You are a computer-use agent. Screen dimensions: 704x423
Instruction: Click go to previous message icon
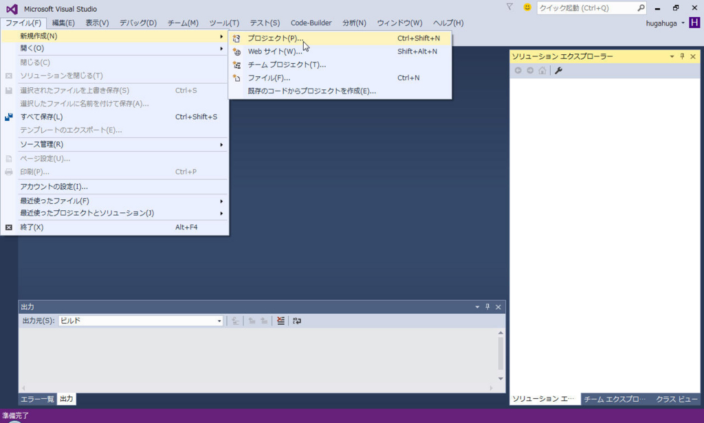coord(252,321)
